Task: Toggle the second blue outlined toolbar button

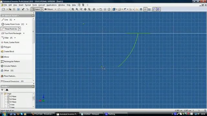Action: (x=158, y=9)
